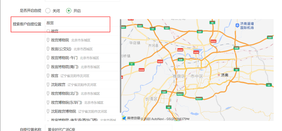Click pin icon beside 故宫博物院(北门)

[48, 93]
